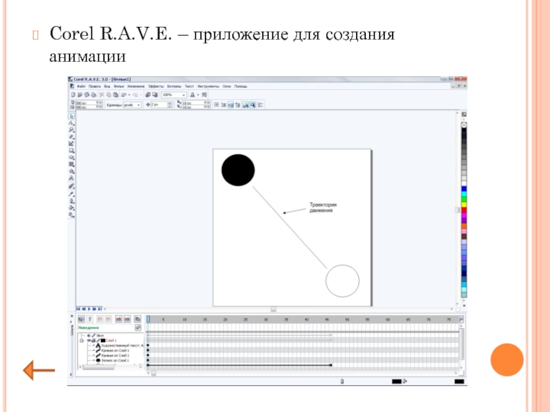Toggle the eye visibility icon of Слой 1
550x412 pixels.
[x=88, y=340]
